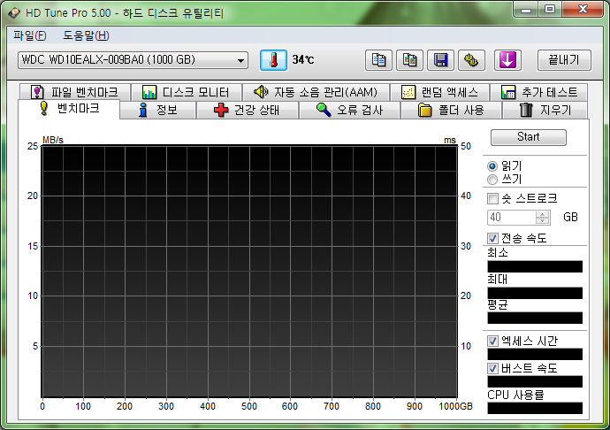Image resolution: width=610 pixels, height=430 pixels.
Task: Click the purple down-arrow minimize-to-tray icon
Action: point(507,60)
